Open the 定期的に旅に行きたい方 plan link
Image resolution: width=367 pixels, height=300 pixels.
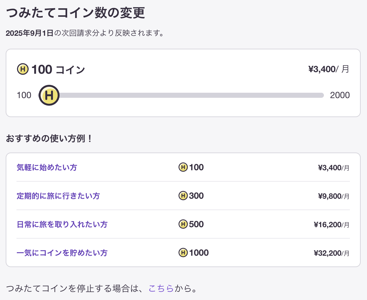click(x=58, y=196)
